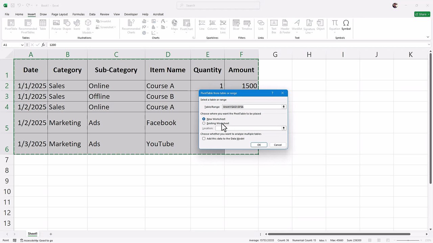Viewport: 433px width, 243px height.
Task: Expand the Name Box dropdown
Action: click(22, 45)
